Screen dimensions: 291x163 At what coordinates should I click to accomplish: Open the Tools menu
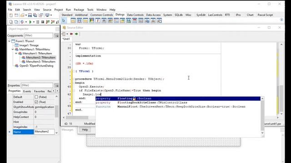(x=90, y=10)
